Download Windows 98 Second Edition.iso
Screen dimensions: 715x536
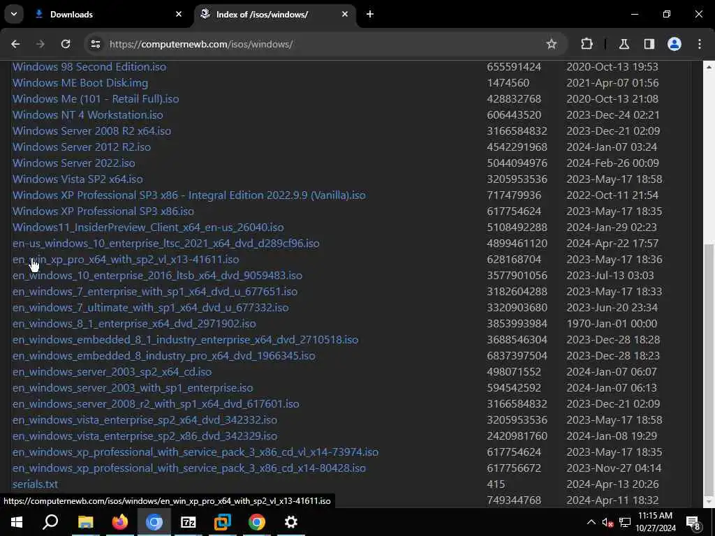(x=89, y=66)
